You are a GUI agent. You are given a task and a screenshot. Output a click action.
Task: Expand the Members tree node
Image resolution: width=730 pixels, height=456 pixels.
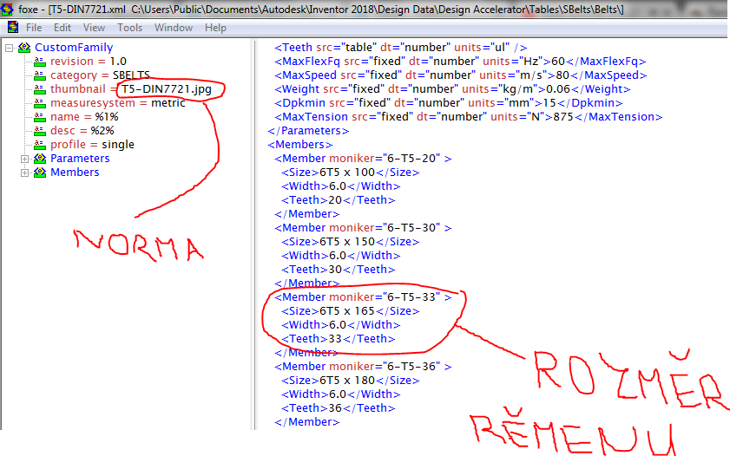[x=24, y=173]
